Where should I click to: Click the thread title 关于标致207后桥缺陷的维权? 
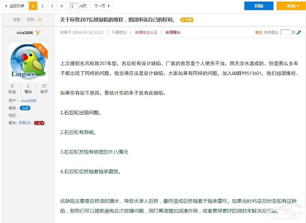[x=118, y=20]
